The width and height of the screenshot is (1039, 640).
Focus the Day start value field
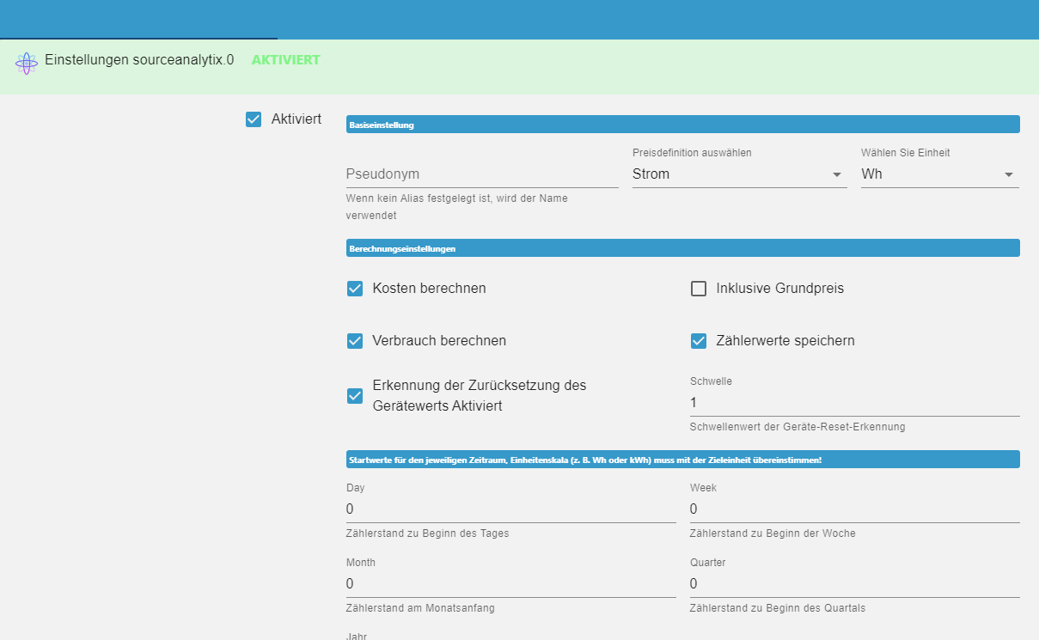pos(510,509)
